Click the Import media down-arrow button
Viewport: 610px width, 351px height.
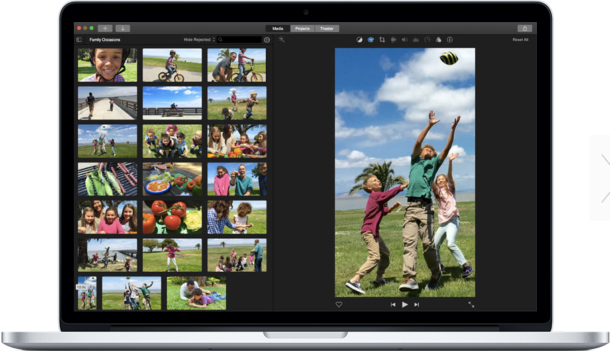[x=123, y=28]
